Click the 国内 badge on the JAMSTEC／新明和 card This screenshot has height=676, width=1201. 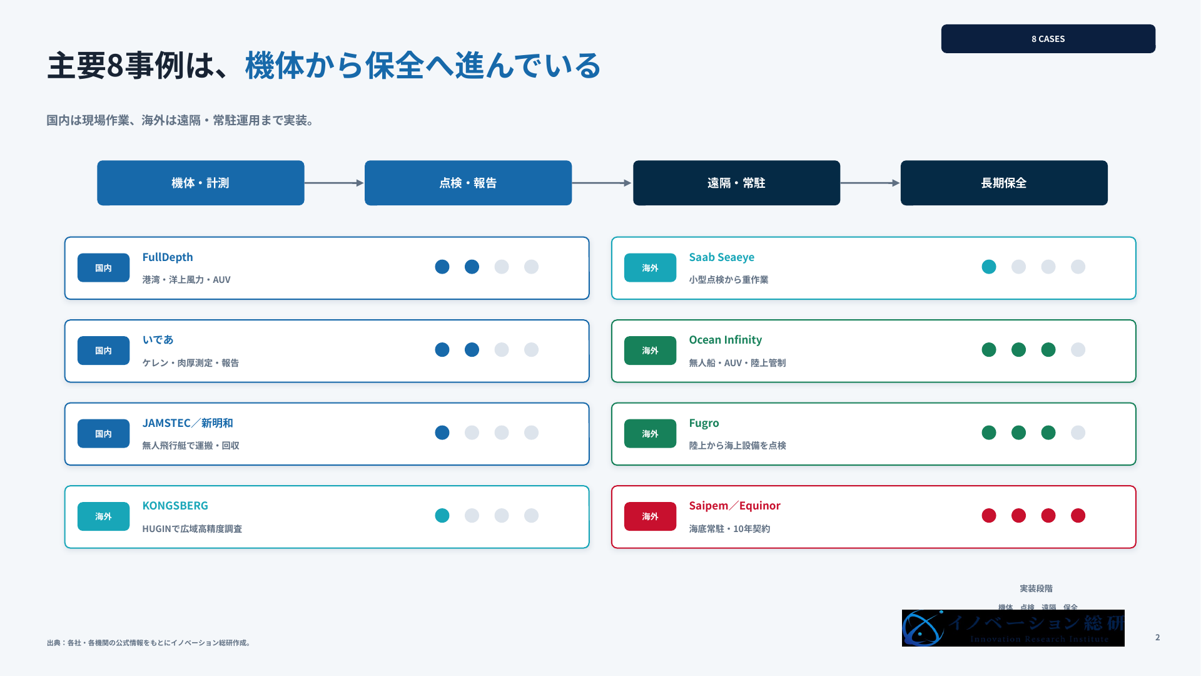click(x=103, y=434)
